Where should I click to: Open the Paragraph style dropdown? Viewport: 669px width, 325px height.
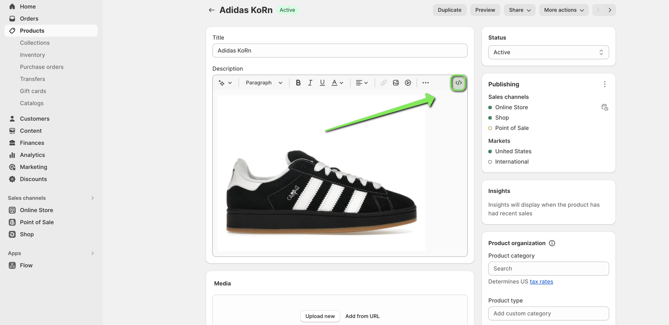pyautogui.click(x=264, y=83)
